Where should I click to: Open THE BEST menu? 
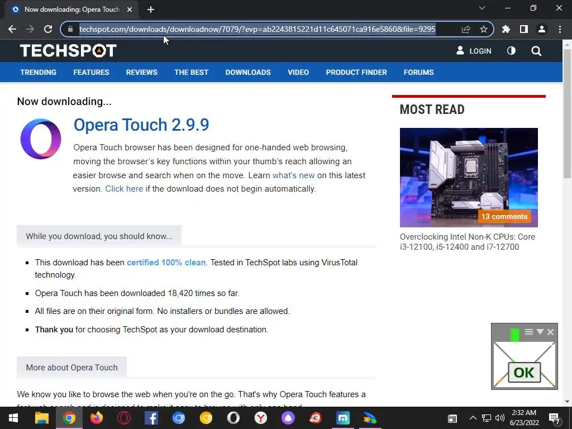tap(191, 72)
